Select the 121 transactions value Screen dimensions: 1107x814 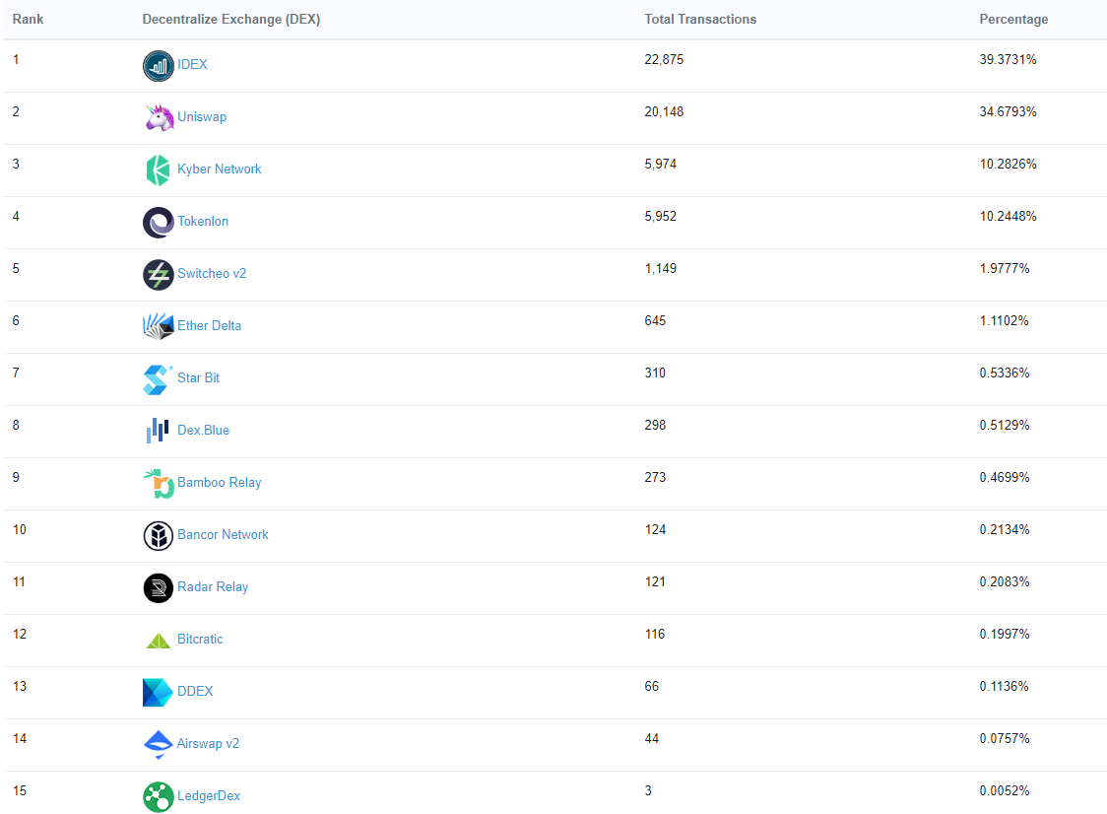coord(655,582)
